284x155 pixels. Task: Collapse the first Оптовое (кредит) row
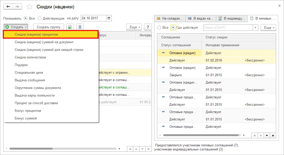click(163, 53)
